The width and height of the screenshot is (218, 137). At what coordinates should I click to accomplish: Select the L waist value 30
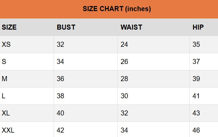[124, 96]
